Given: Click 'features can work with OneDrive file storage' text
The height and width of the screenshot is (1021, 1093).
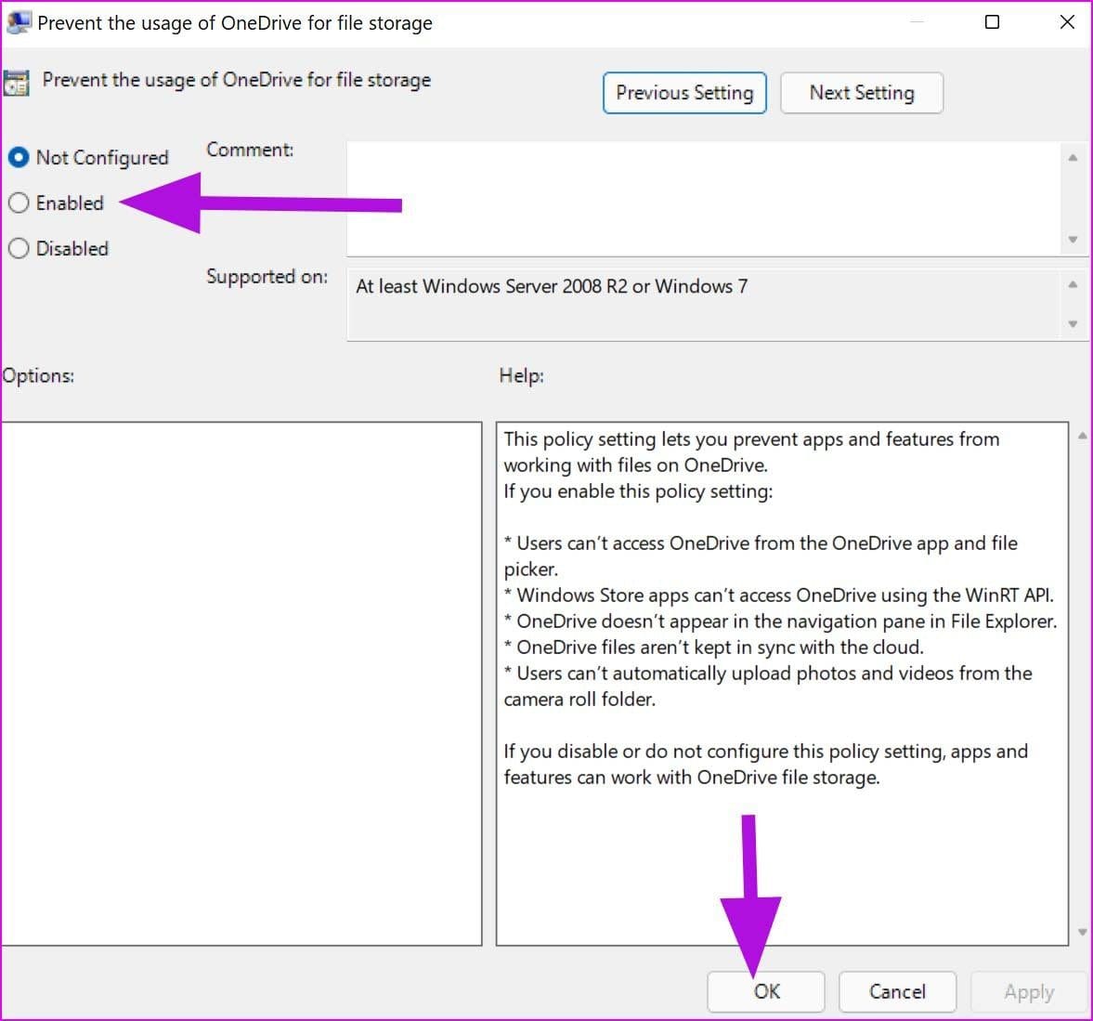Looking at the screenshot, I should (x=692, y=778).
